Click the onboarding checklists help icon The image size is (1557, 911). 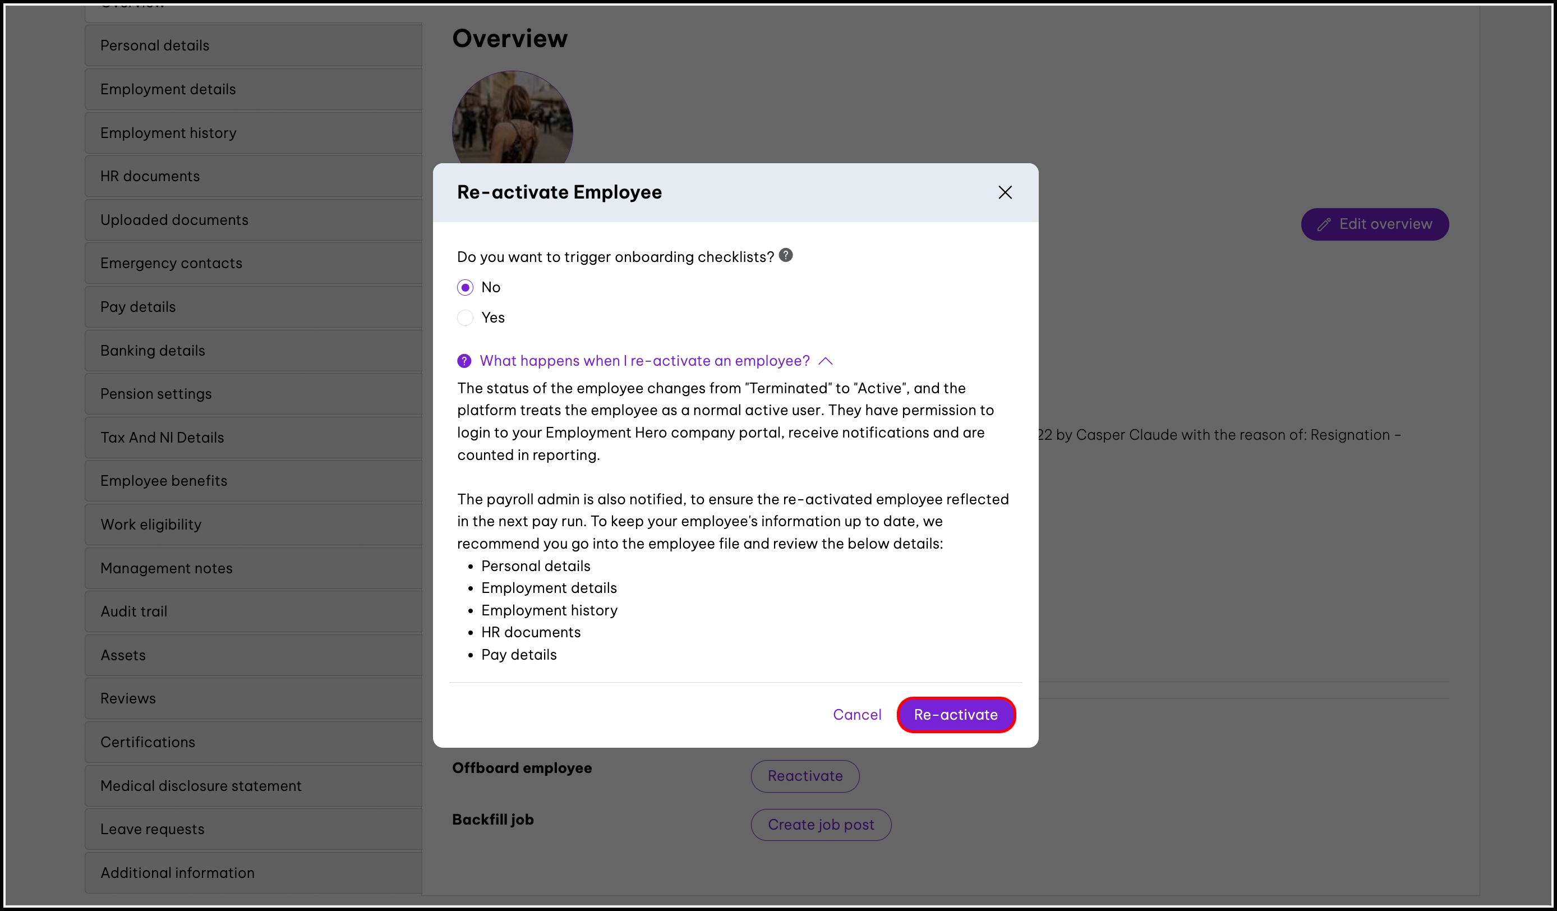(785, 255)
